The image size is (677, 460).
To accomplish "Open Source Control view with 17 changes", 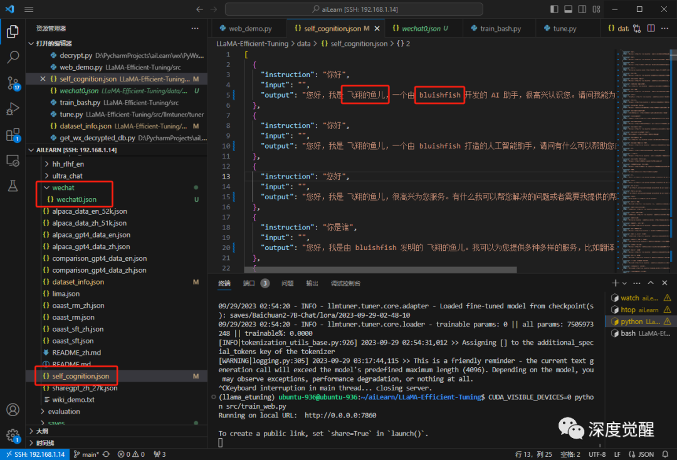I will click(x=13, y=83).
